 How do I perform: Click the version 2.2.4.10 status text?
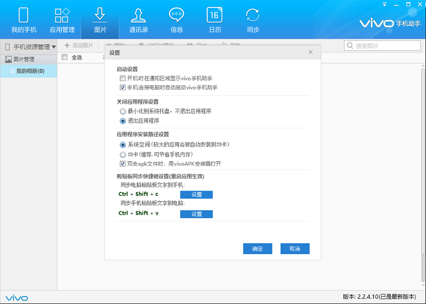click(380, 297)
